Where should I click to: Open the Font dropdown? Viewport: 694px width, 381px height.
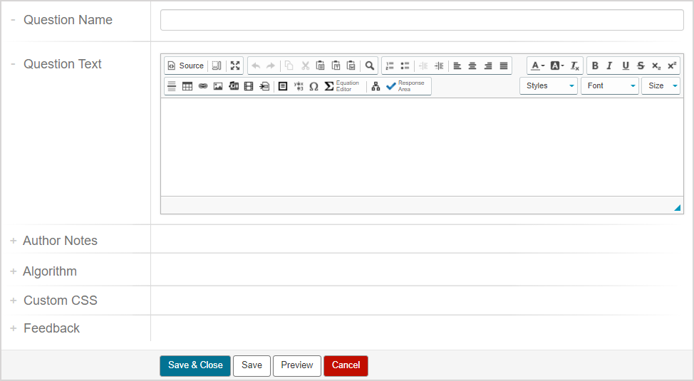[609, 86]
